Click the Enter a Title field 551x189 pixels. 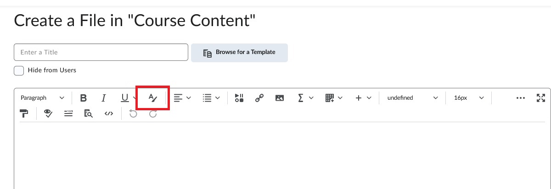tap(101, 52)
